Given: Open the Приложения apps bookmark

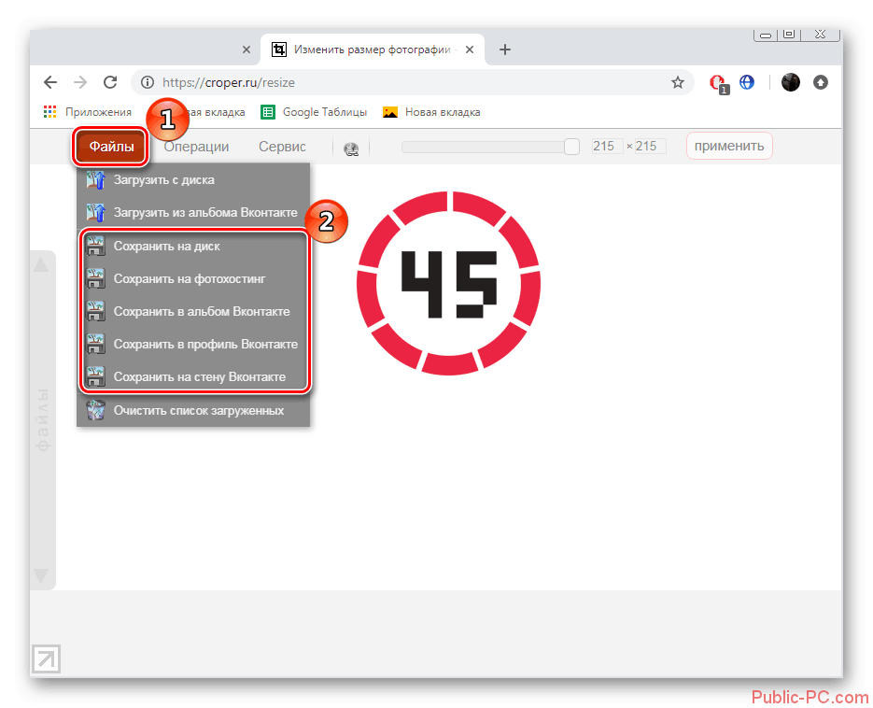Looking at the screenshot, I should click(x=88, y=112).
